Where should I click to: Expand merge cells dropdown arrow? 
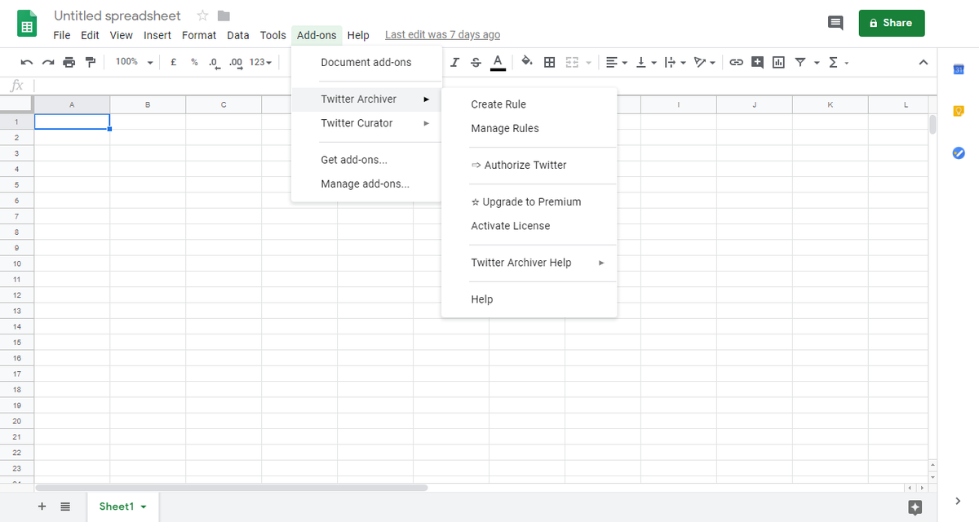pos(588,63)
